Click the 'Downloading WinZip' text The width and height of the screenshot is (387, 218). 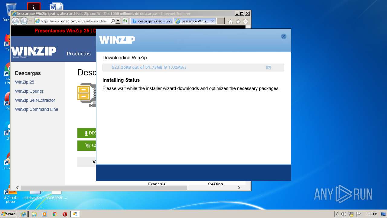[x=125, y=58]
